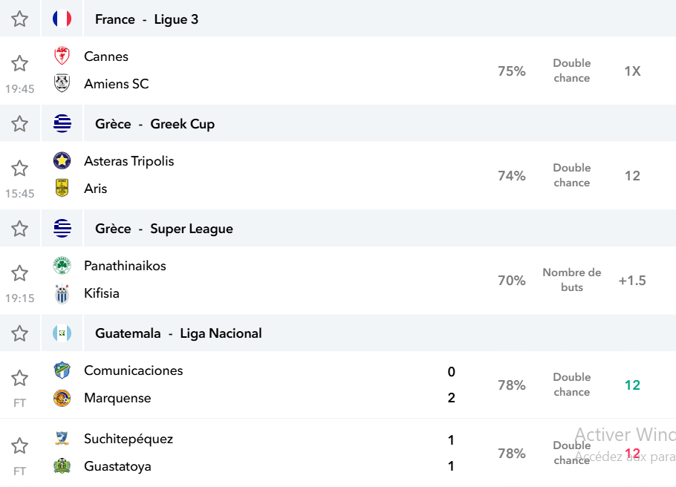Click the Panathinaikos shamrock logo
This screenshot has width=676, height=487.
pyautogui.click(x=62, y=266)
